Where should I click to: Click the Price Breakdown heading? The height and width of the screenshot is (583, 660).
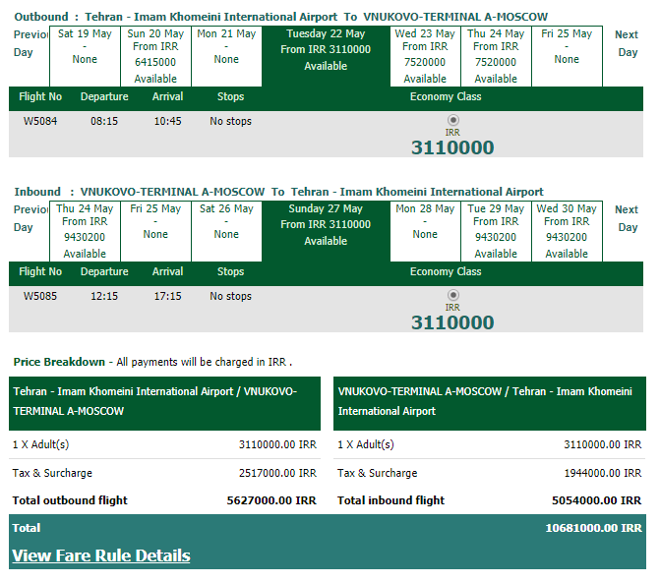click(59, 362)
